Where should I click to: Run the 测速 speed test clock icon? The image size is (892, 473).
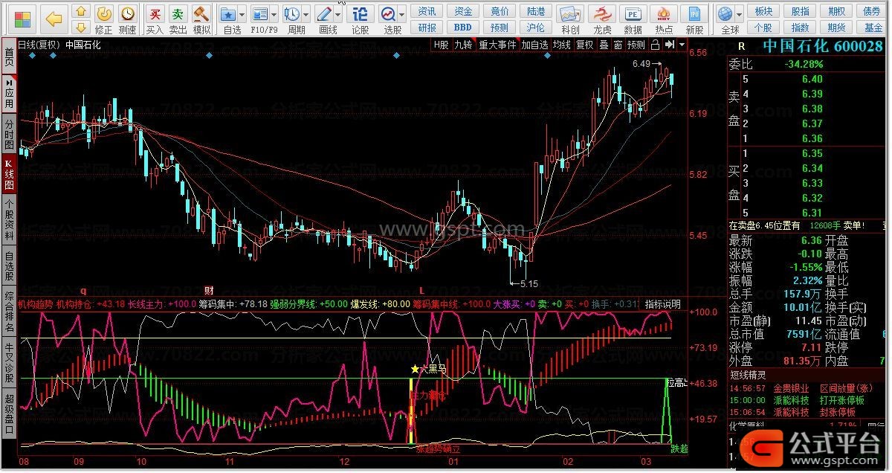click(x=128, y=19)
